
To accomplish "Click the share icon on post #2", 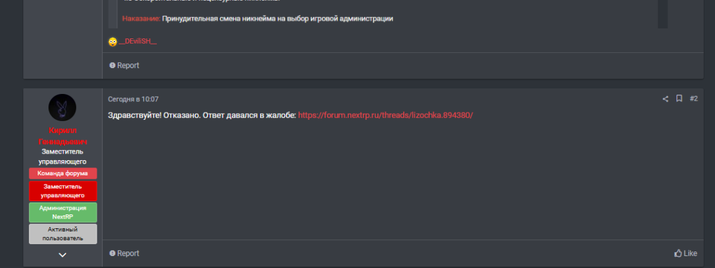I will (665, 99).
